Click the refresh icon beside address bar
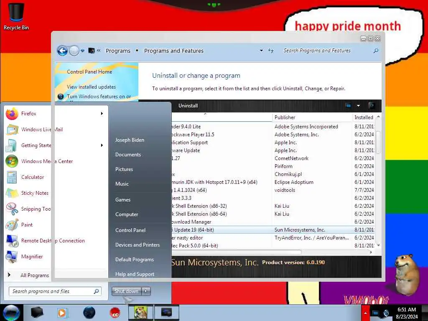This screenshot has width=428, height=321. tap(270, 51)
